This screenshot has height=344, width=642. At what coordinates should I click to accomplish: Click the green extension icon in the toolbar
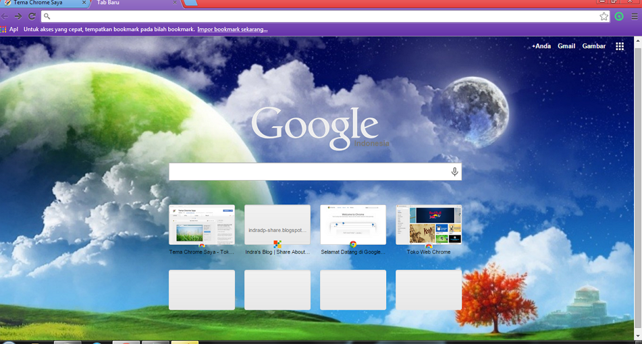[619, 16]
